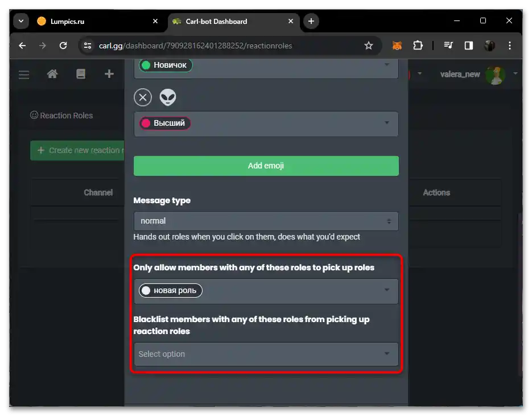Open a new browser tab

[x=311, y=21]
